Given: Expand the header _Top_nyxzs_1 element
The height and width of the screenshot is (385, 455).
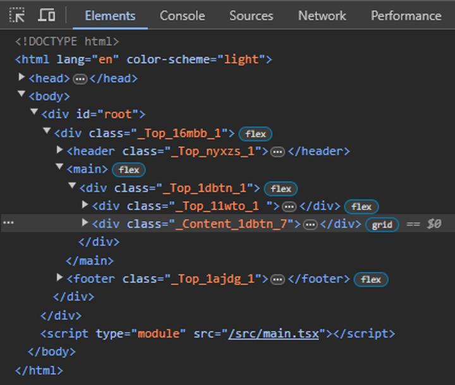Looking at the screenshot, I should coord(59,150).
